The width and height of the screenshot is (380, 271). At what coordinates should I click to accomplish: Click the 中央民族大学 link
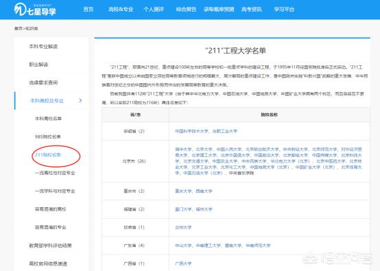click(254, 161)
